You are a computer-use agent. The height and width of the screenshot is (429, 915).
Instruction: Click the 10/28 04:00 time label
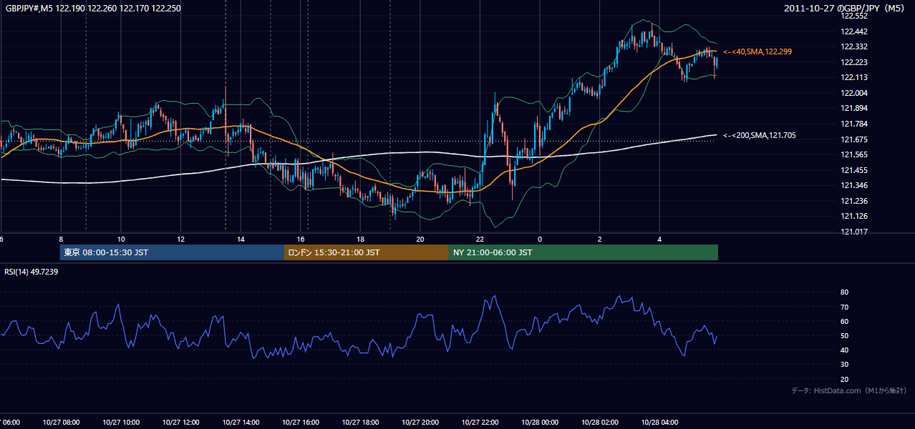click(659, 423)
